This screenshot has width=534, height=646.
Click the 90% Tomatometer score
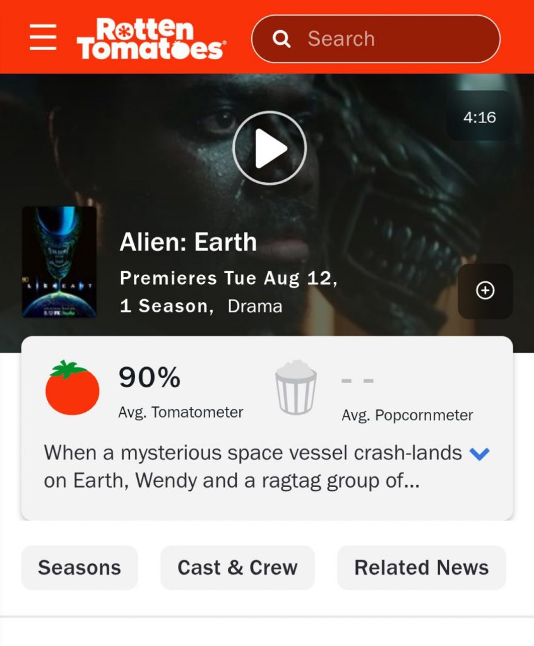pyautogui.click(x=150, y=377)
